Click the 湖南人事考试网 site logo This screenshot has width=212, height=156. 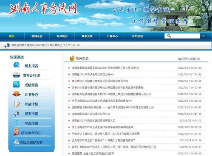tap(43, 9)
